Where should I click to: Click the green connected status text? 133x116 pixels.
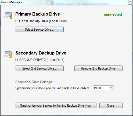[113, 15]
